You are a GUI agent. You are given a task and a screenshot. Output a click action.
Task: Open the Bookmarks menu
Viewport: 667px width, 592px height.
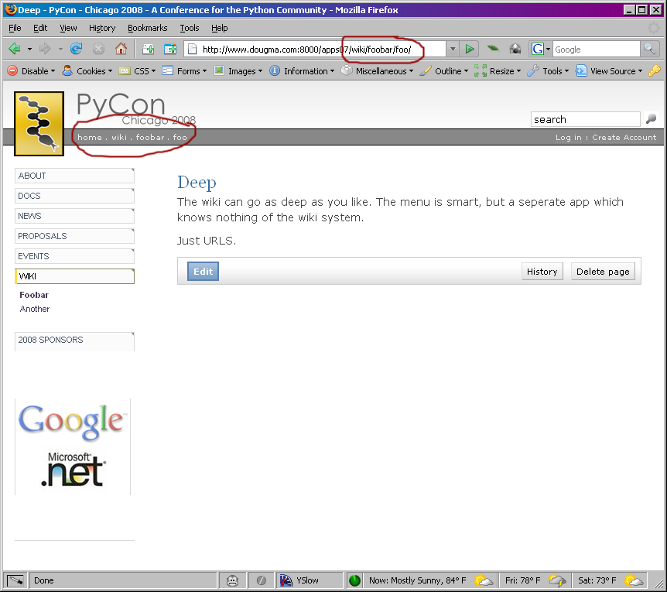147,28
